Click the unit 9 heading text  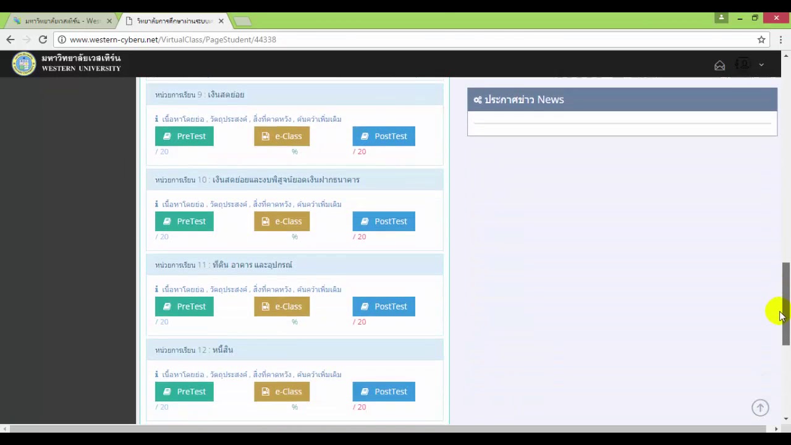[200, 95]
